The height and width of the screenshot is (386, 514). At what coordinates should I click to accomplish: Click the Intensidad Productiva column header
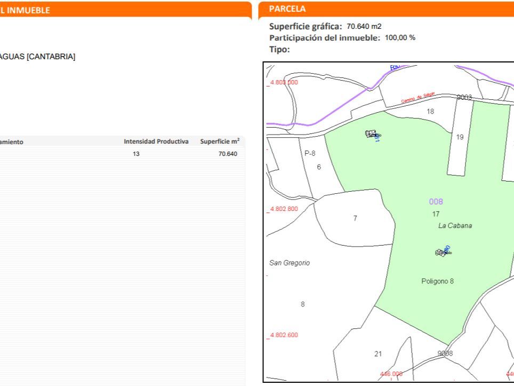coord(156,141)
